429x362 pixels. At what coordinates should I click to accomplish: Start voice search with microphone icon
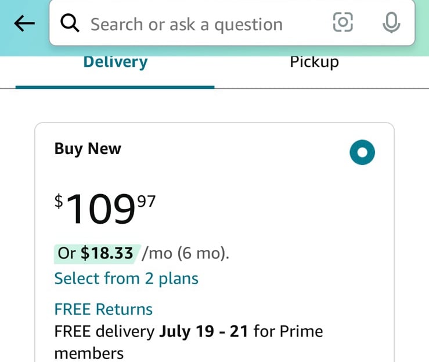tap(391, 23)
